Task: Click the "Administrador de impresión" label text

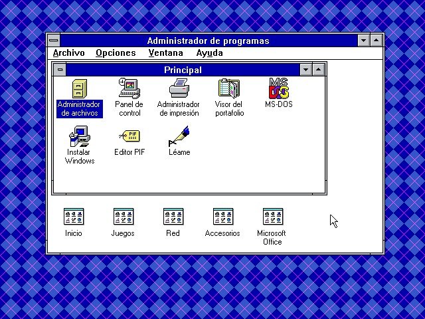Action: click(179, 109)
